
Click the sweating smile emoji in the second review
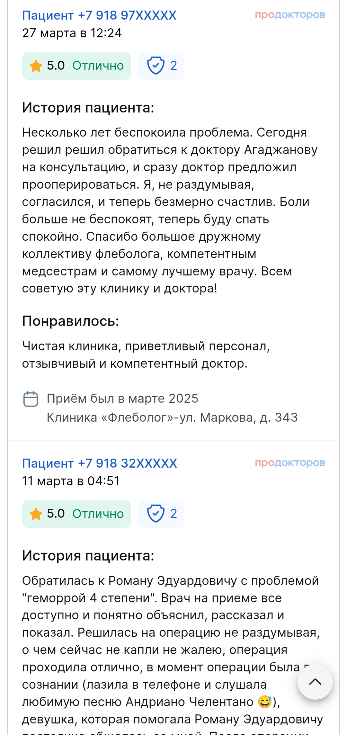tap(265, 702)
